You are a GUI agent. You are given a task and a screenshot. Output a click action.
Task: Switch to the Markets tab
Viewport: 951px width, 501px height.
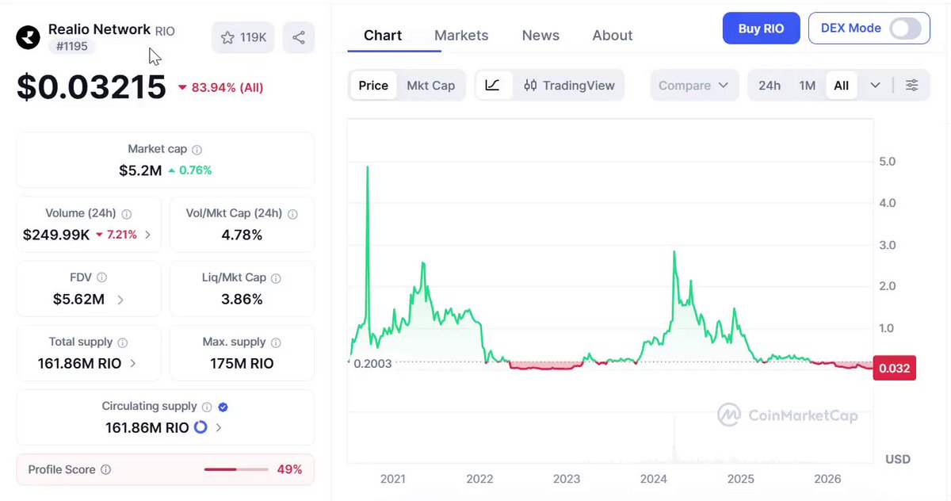pyautogui.click(x=461, y=36)
